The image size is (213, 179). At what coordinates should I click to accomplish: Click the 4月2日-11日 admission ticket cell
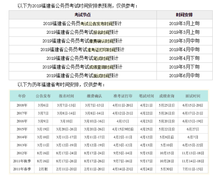(123, 137)
